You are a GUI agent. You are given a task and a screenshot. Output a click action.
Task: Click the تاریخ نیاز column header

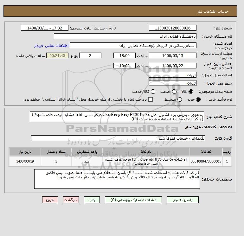[x=25, y=152]
